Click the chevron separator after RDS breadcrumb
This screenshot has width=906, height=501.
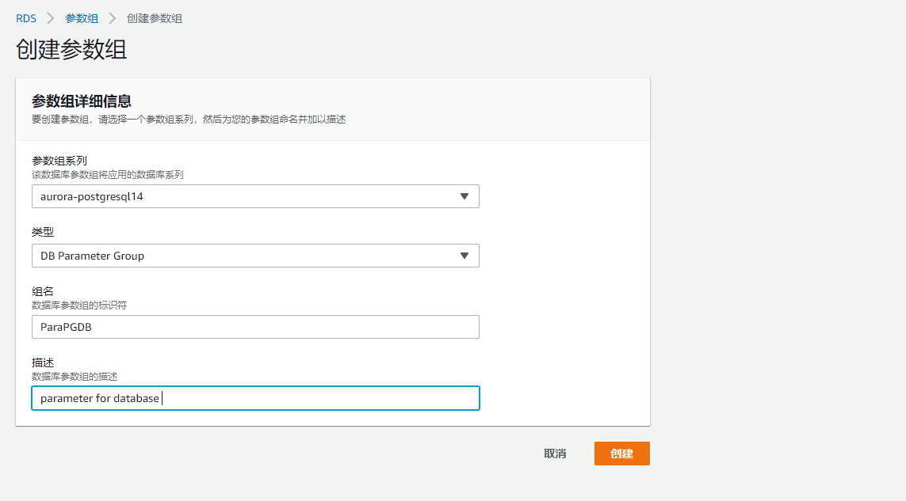[51, 18]
